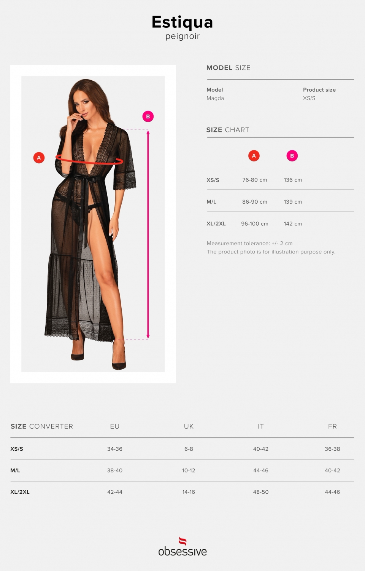This screenshot has width=365, height=571.
Task: Select the FR column header
Action: (332, 426)
